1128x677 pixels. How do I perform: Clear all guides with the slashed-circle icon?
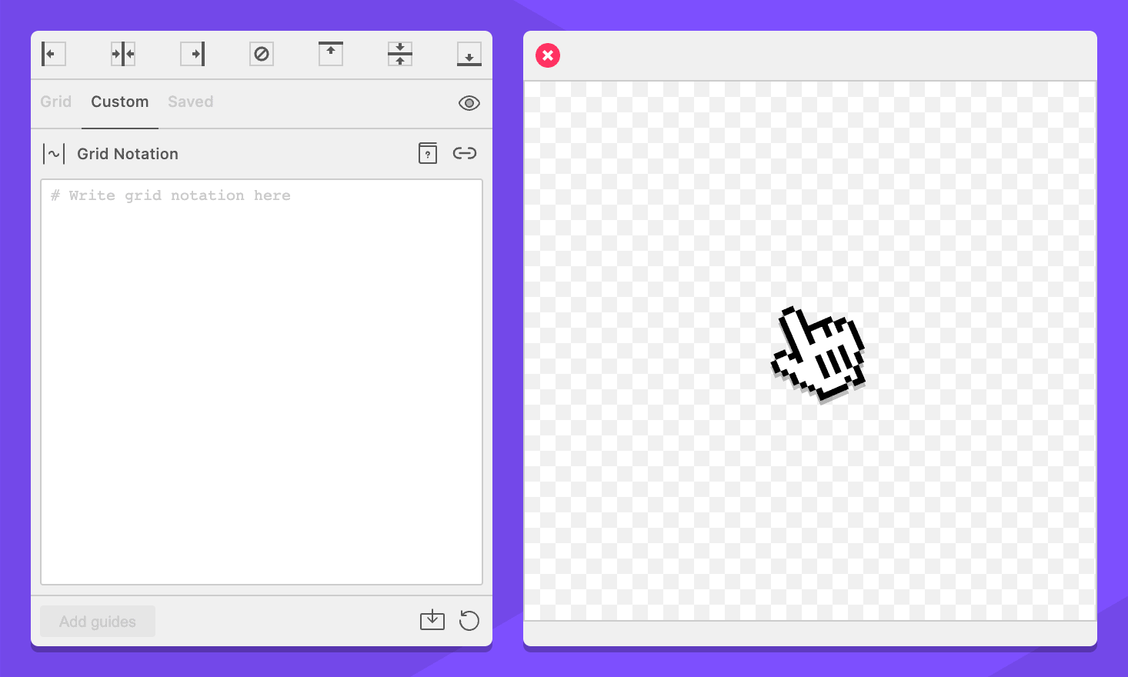click(x=262, y=54)
